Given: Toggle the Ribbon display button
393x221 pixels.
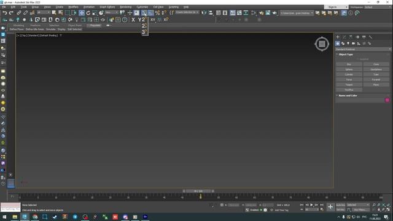Looking at the screenshot, I should pyautogui.click(x=233, y=13).
